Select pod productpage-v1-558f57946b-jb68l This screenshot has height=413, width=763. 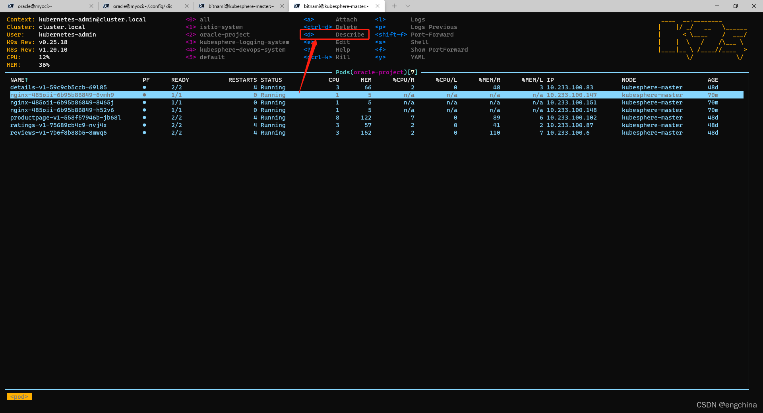click(x=66, y=118)
